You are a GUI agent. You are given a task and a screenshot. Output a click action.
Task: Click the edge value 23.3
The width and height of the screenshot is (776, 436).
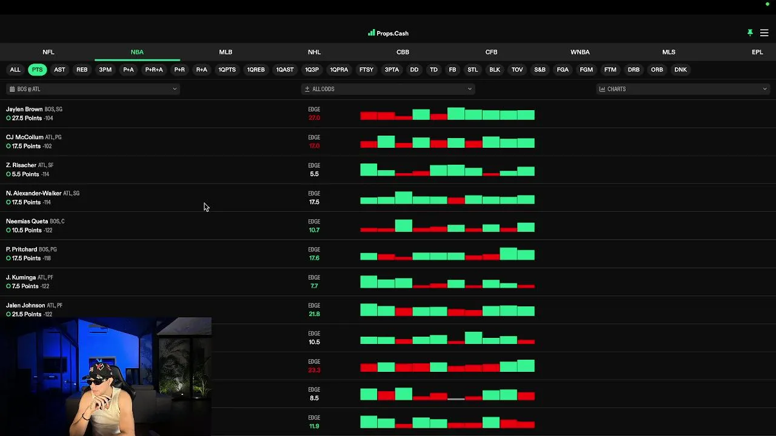pyautogui.click(x=314, y=370)
